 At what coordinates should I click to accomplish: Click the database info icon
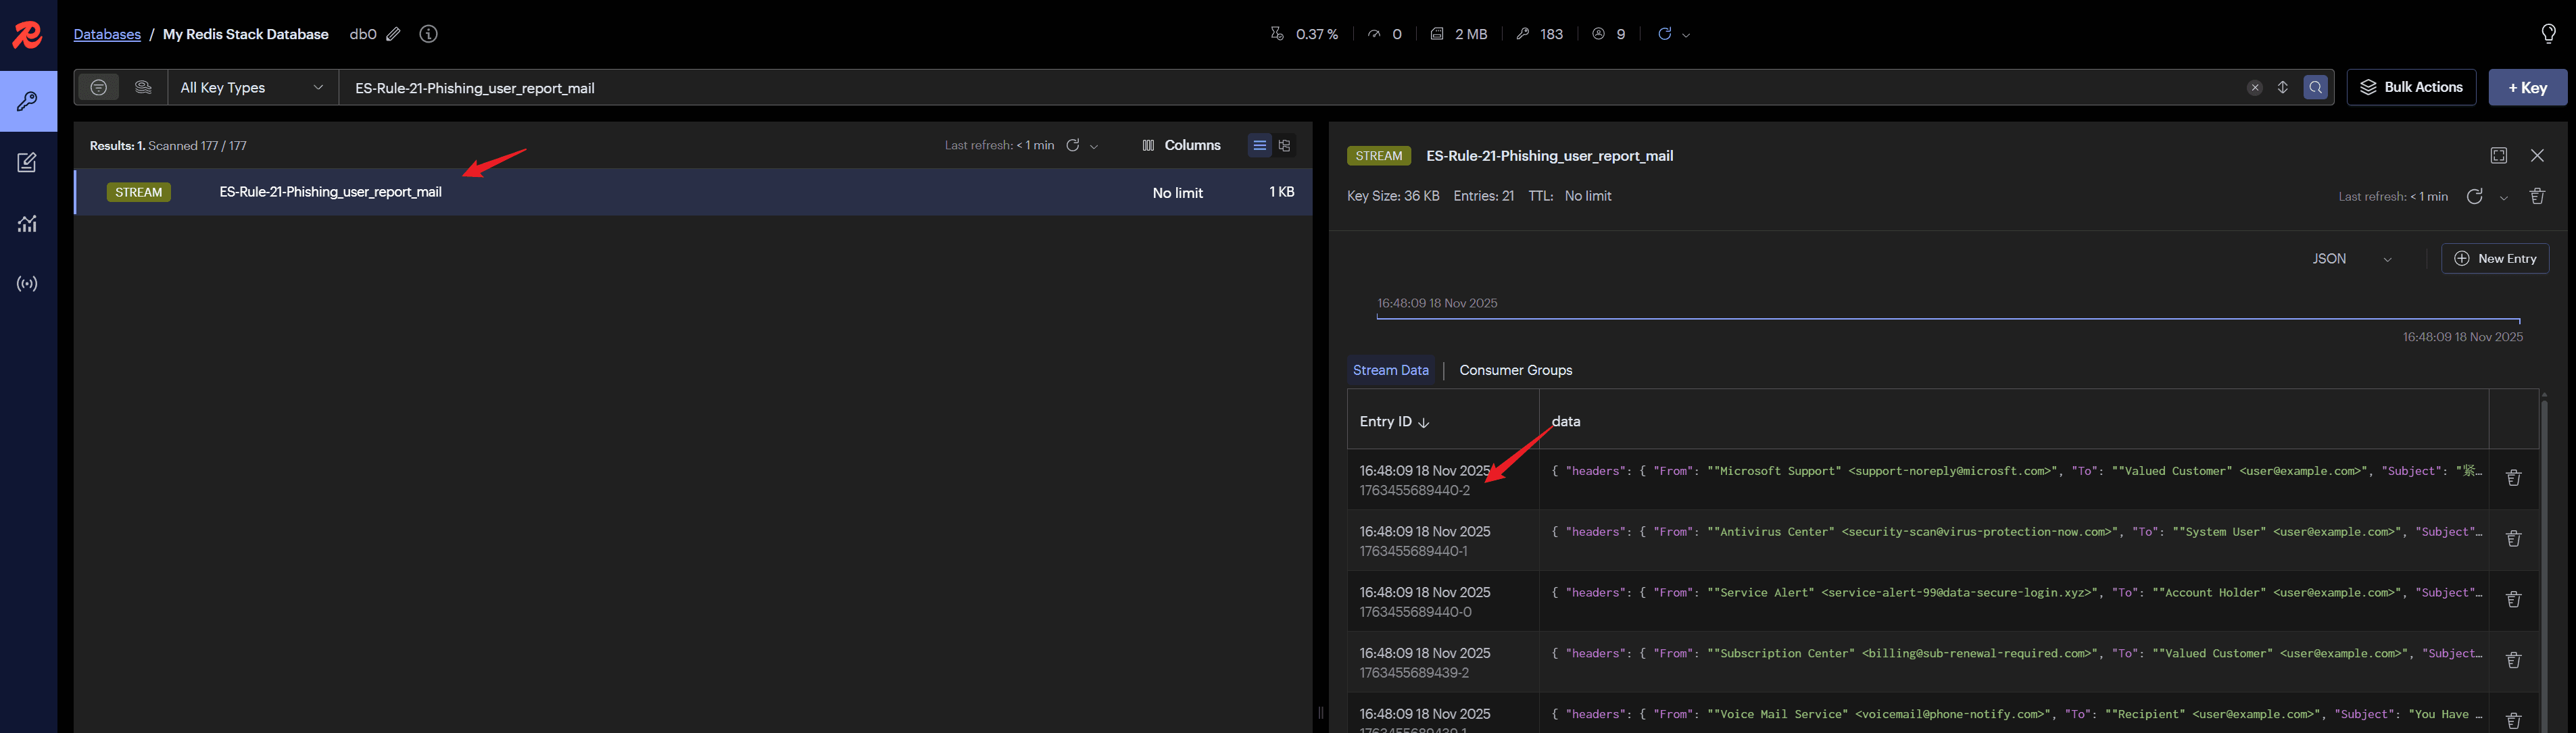click(x=428, y=34)
